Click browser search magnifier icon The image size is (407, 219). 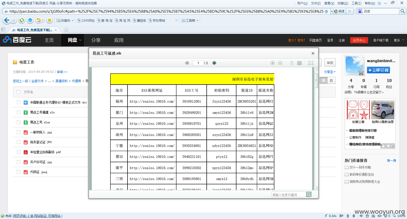click(402, 11)
